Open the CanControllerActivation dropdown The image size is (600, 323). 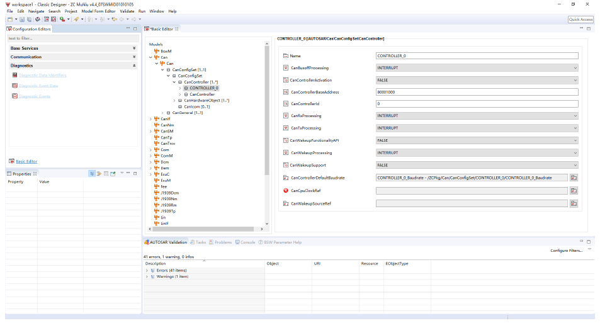(575, 81)
